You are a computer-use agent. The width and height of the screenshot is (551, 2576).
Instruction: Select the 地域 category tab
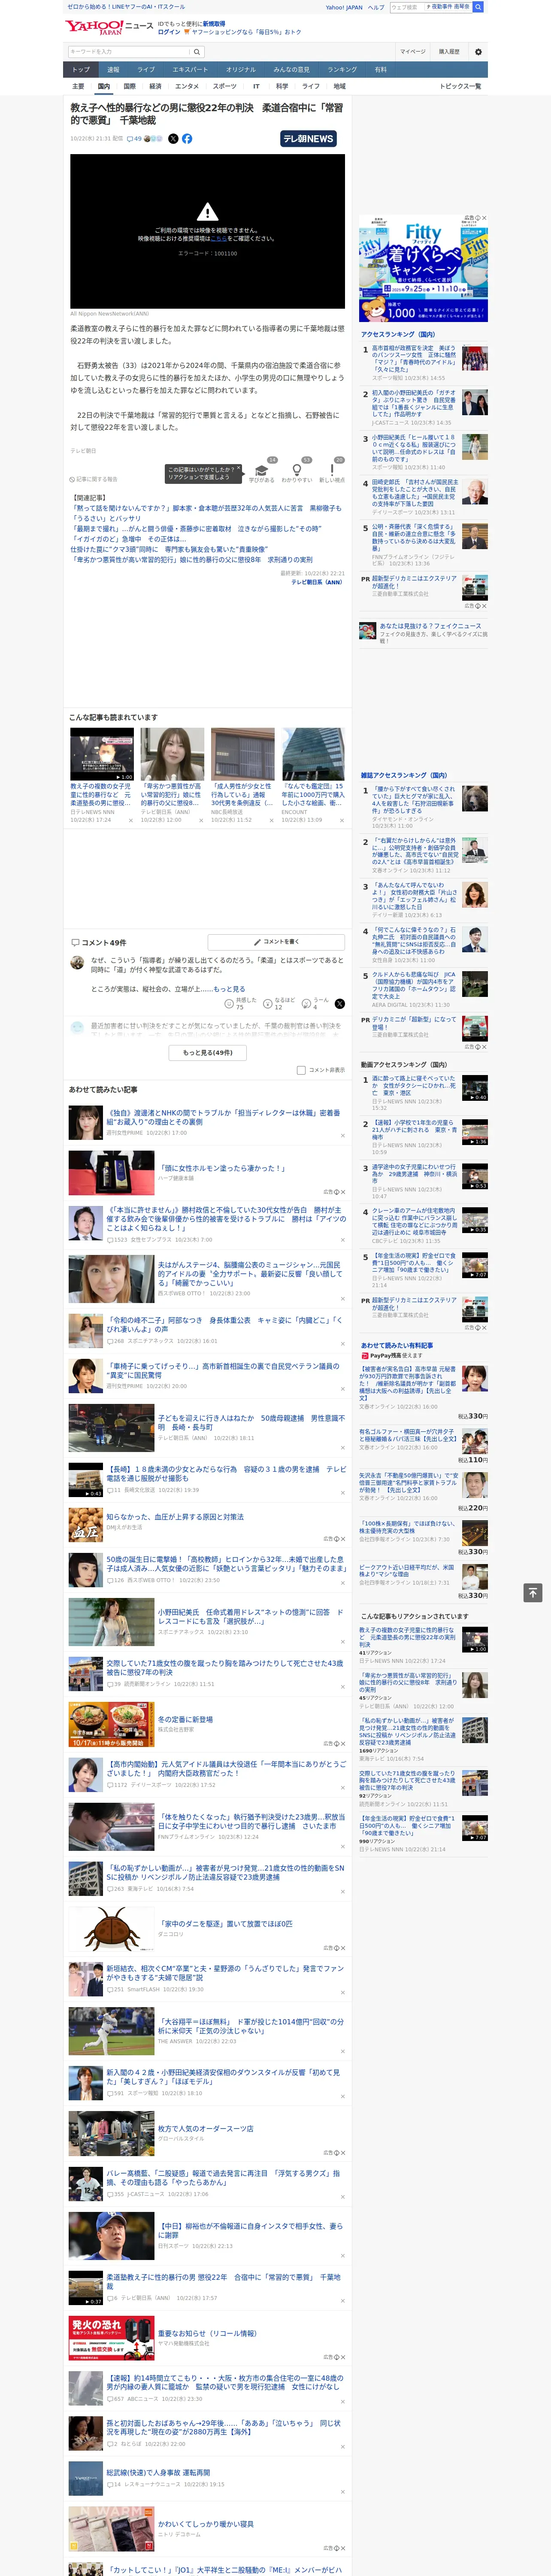[340, 86]
